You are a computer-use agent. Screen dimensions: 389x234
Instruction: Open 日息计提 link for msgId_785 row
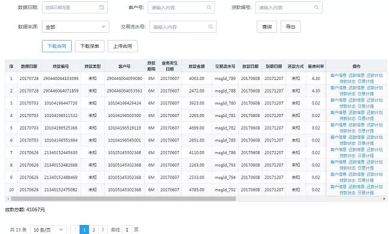point(366,143)
